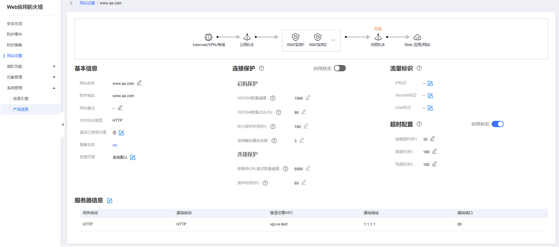Open 防护事件 in the sidebar
559x247 pixels.
coord(15,34)
